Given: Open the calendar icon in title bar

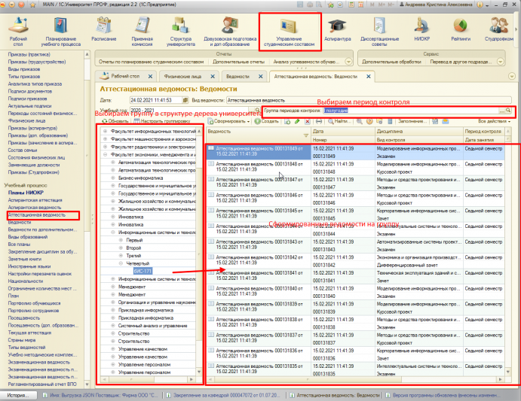Looking at the screenshot, I should [360, 5].
